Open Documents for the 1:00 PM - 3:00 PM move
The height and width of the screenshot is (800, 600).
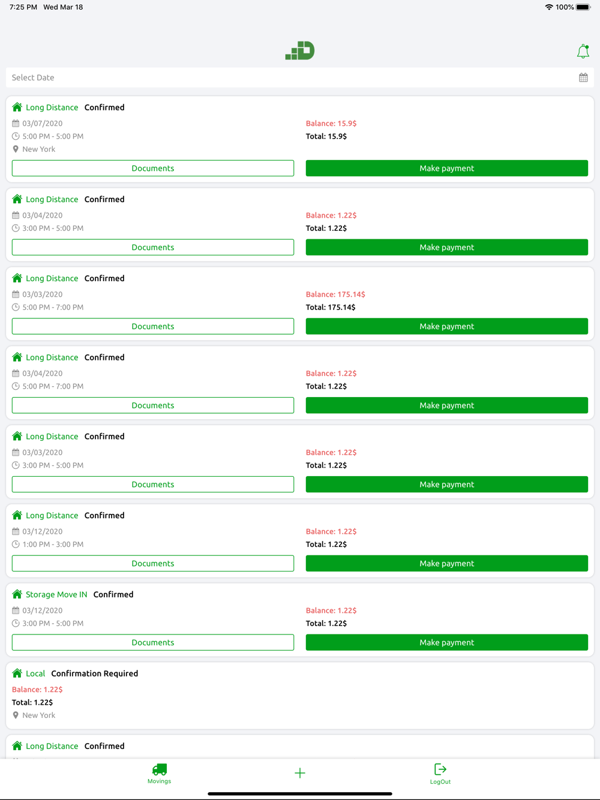(x=153, y=563)
